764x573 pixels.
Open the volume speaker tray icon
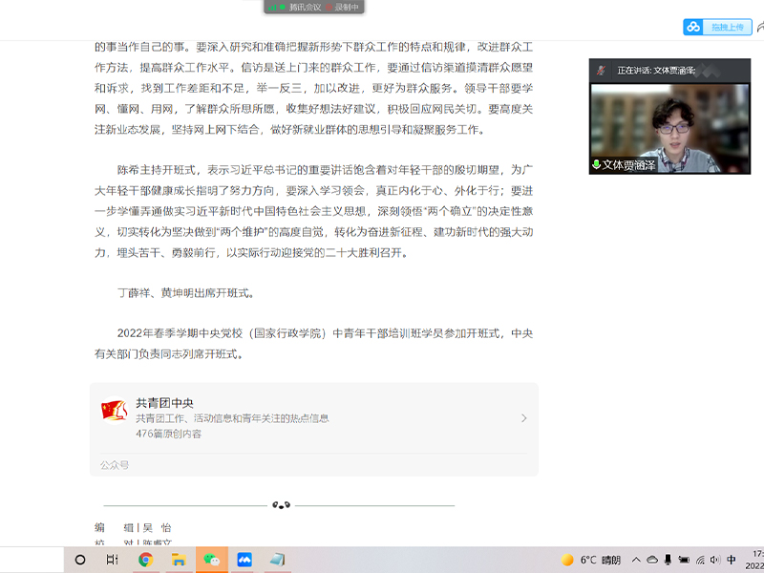(x=715, y=560)
